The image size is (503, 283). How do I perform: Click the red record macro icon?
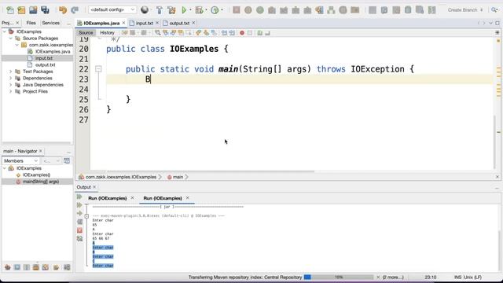tap(242, 33)
